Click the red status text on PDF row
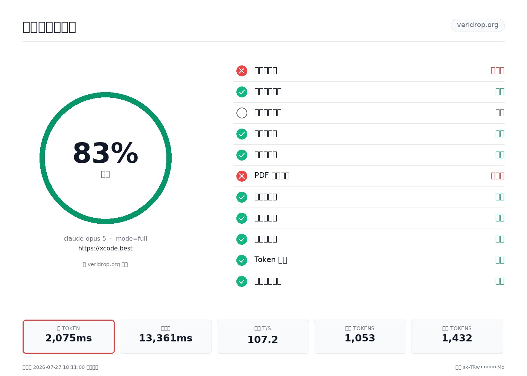 (498, 176)
